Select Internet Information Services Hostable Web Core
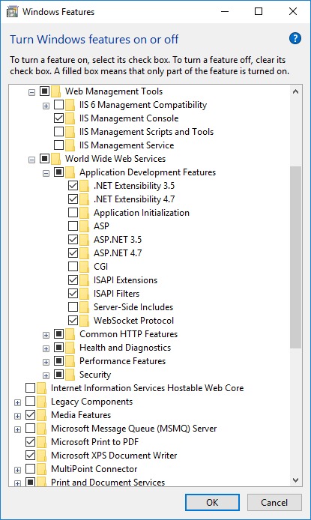Viewport: 311px width, 520px height. (x=147, y=388)
